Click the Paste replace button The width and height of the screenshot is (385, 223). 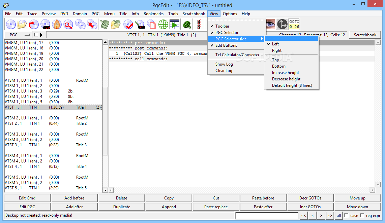coord(216,207)
